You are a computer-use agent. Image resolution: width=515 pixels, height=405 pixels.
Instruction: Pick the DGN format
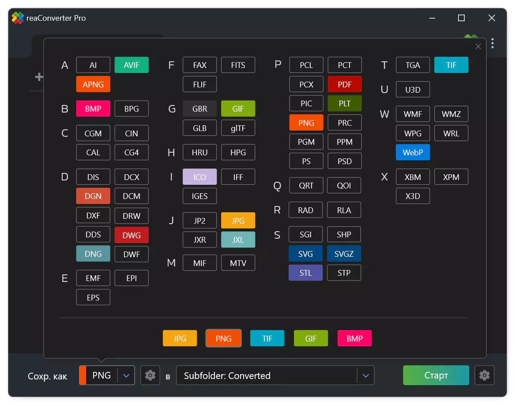coord(93,196)
